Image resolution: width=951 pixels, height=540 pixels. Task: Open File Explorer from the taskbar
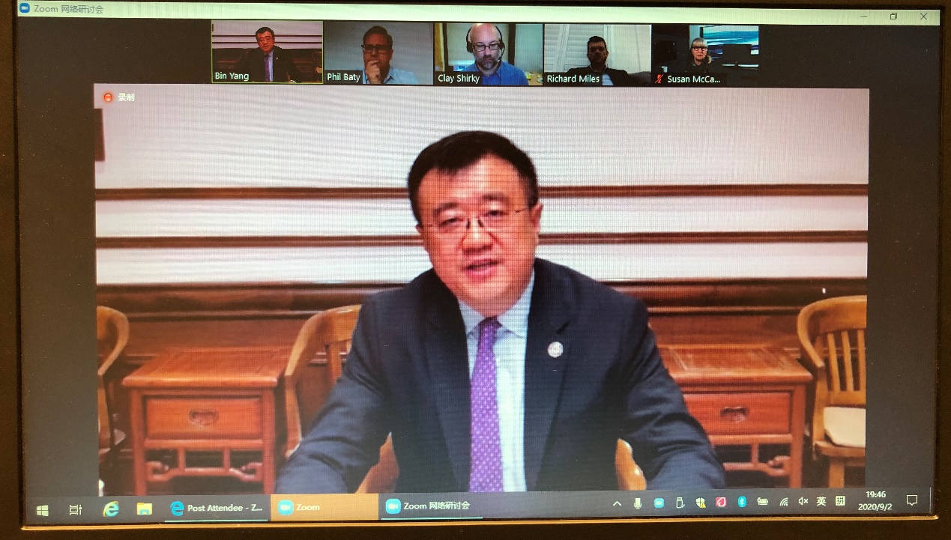pos(145,509)
